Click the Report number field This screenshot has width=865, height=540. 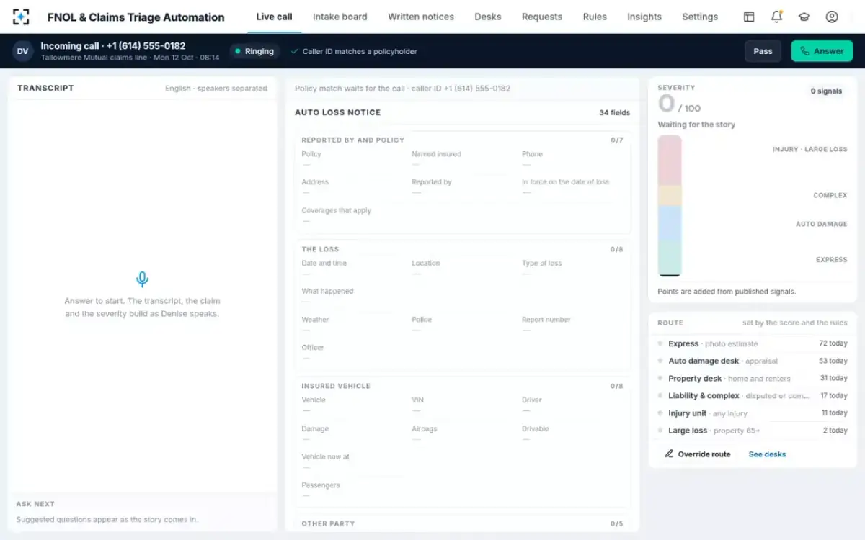574,325
